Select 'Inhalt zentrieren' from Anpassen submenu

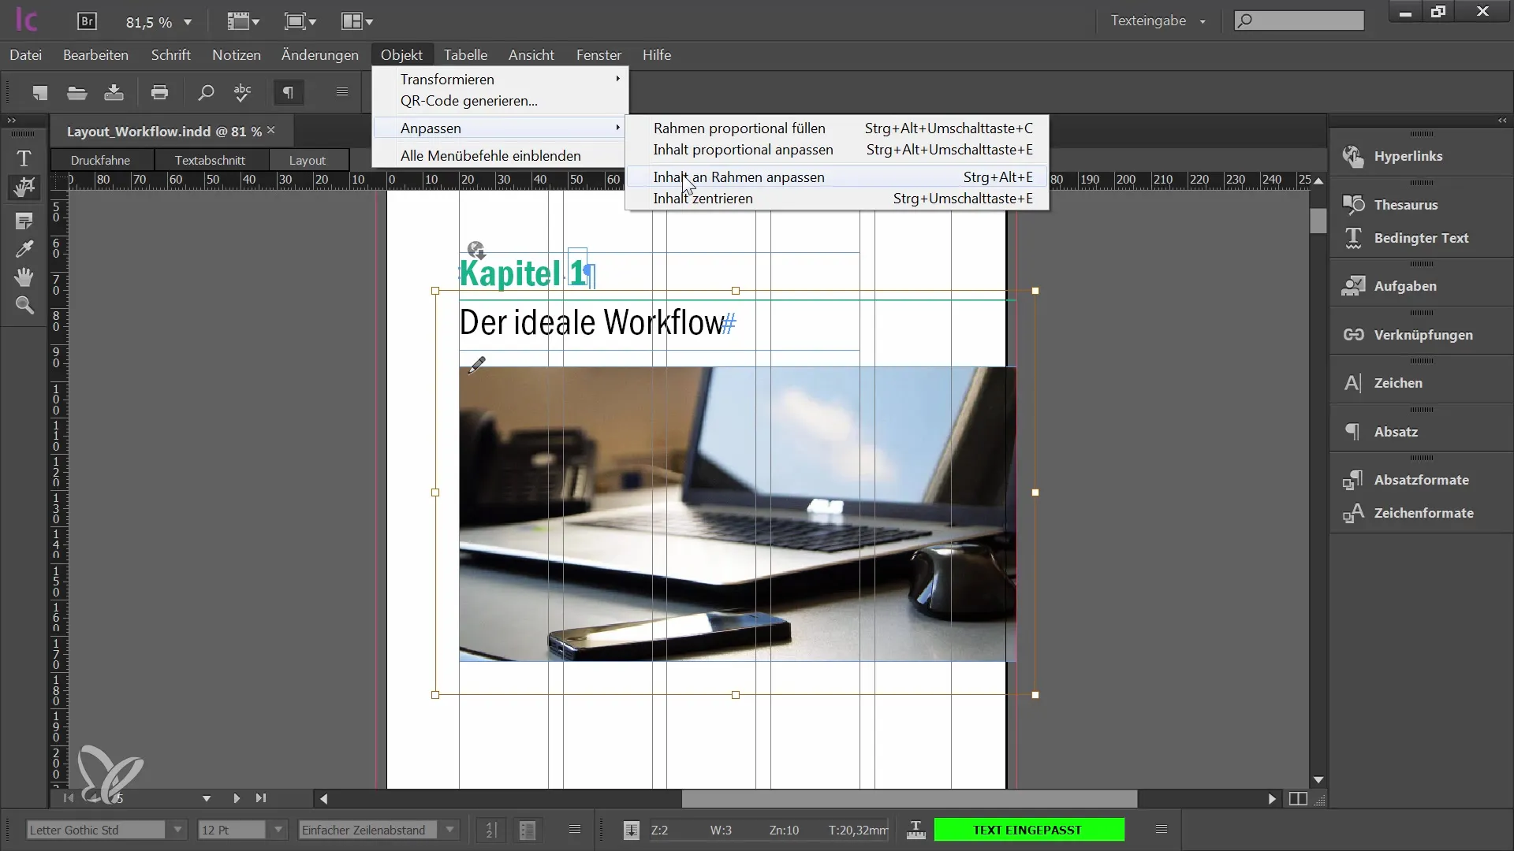703,199
